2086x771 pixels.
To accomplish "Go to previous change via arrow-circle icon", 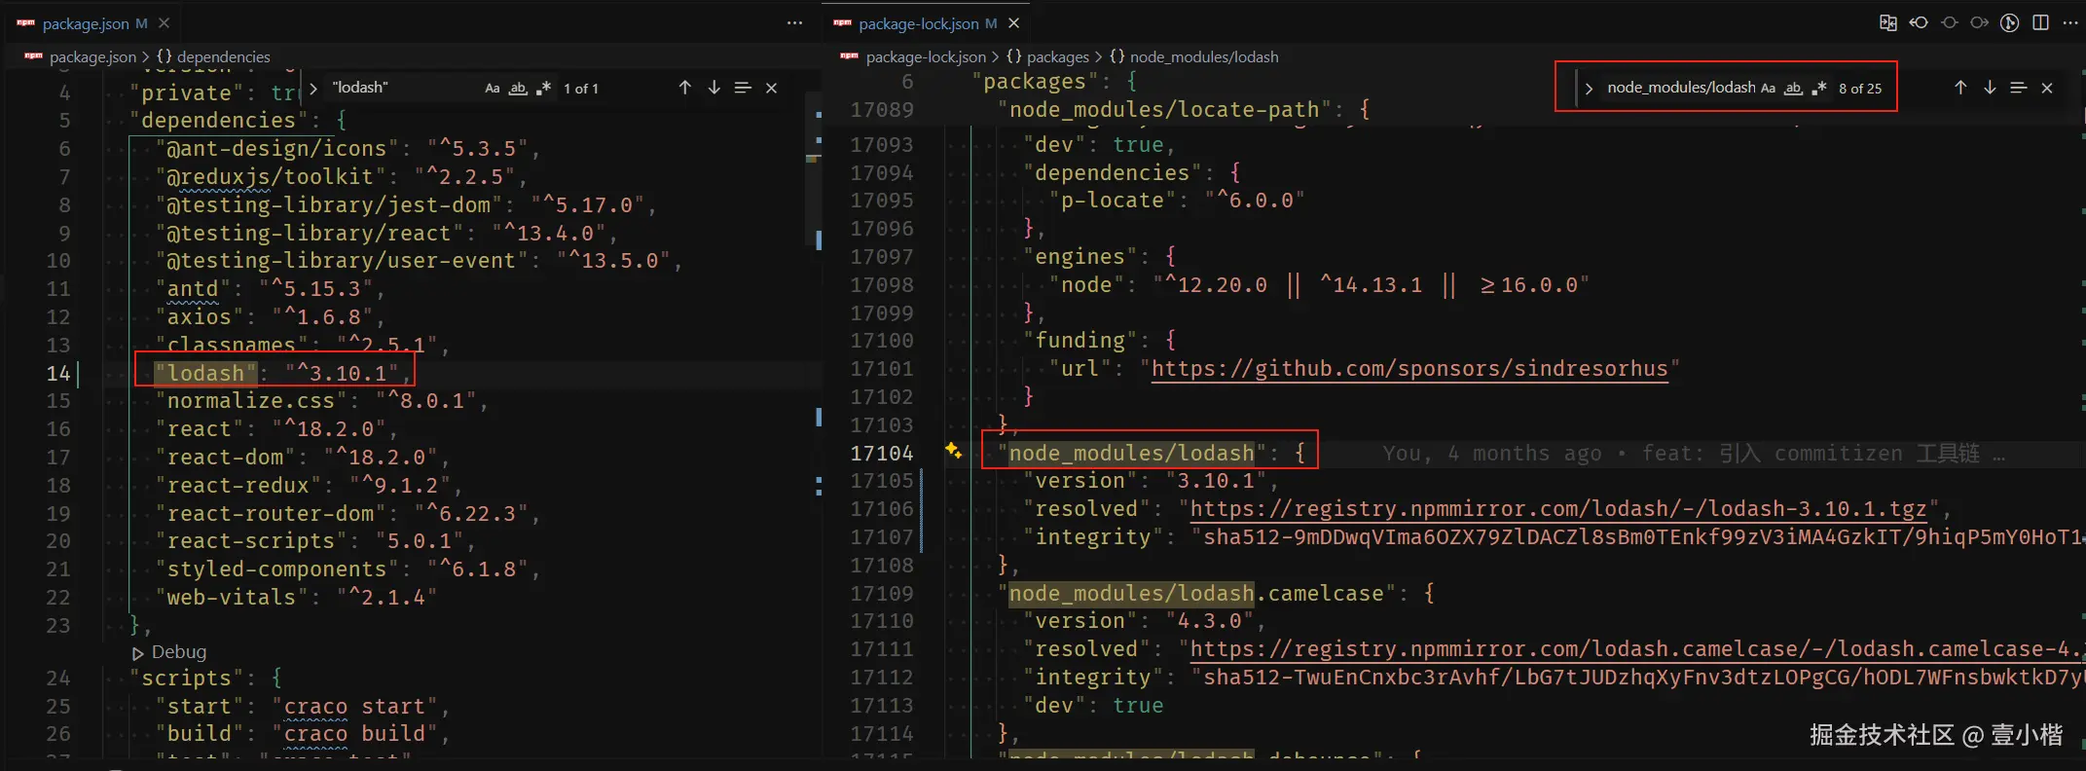I will (1919, 23).
